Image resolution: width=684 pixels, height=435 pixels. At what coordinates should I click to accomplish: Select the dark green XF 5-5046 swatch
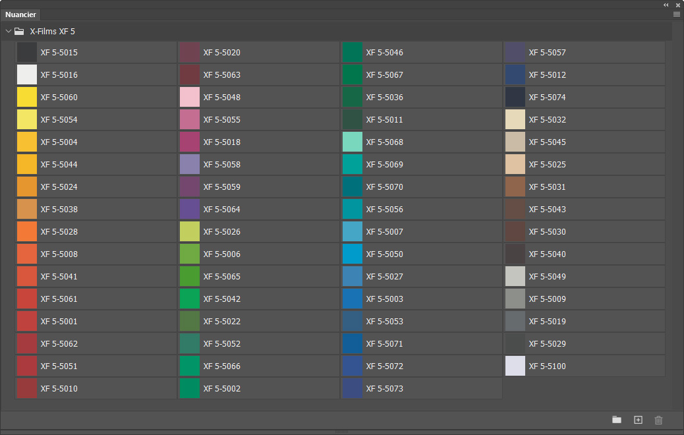click(353, 52)
